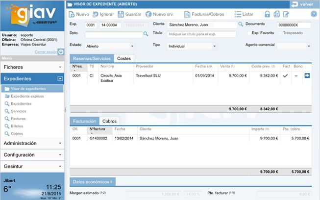Select the Reservas/Servicios tab
The image size is (320, 200).
(x=92, y=58)
